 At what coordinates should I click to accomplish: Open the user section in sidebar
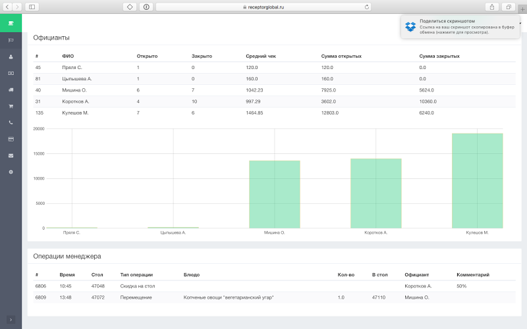(11, 57)
